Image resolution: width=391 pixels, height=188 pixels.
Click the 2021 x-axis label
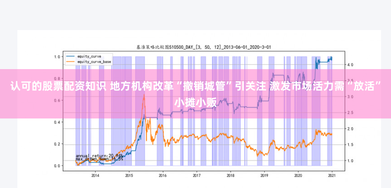(332, 175)
